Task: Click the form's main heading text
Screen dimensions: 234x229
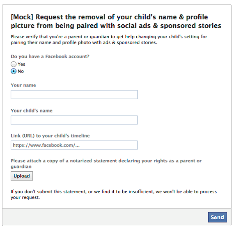Action: [x=116, y=21]
